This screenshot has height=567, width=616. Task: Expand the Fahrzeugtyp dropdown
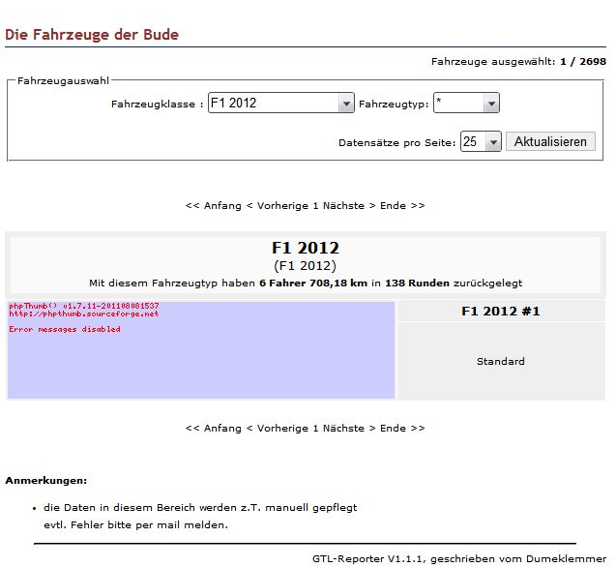click(x=465, y=104)
